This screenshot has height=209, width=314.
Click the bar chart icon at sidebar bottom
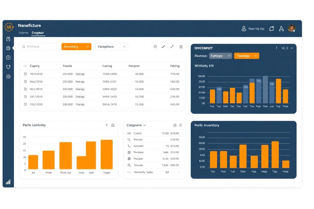tap(8, 182)
